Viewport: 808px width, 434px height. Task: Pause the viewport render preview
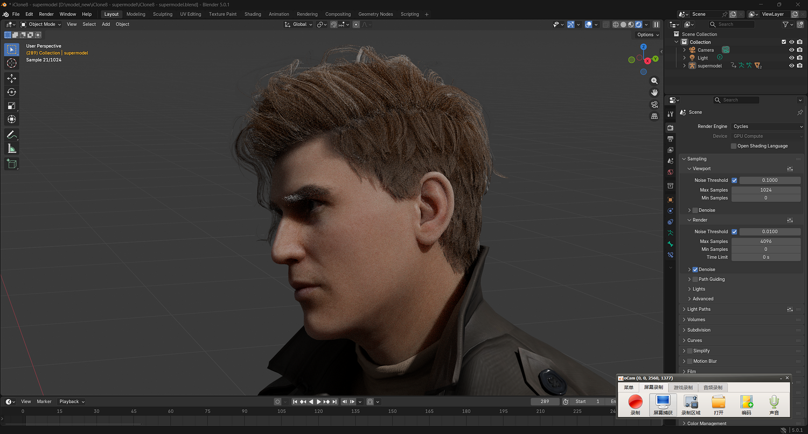click(656, 24)
